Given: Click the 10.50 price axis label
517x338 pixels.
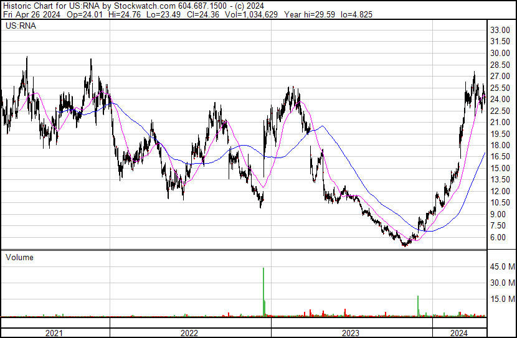Looking at the screenshot, I should point(500,202).
